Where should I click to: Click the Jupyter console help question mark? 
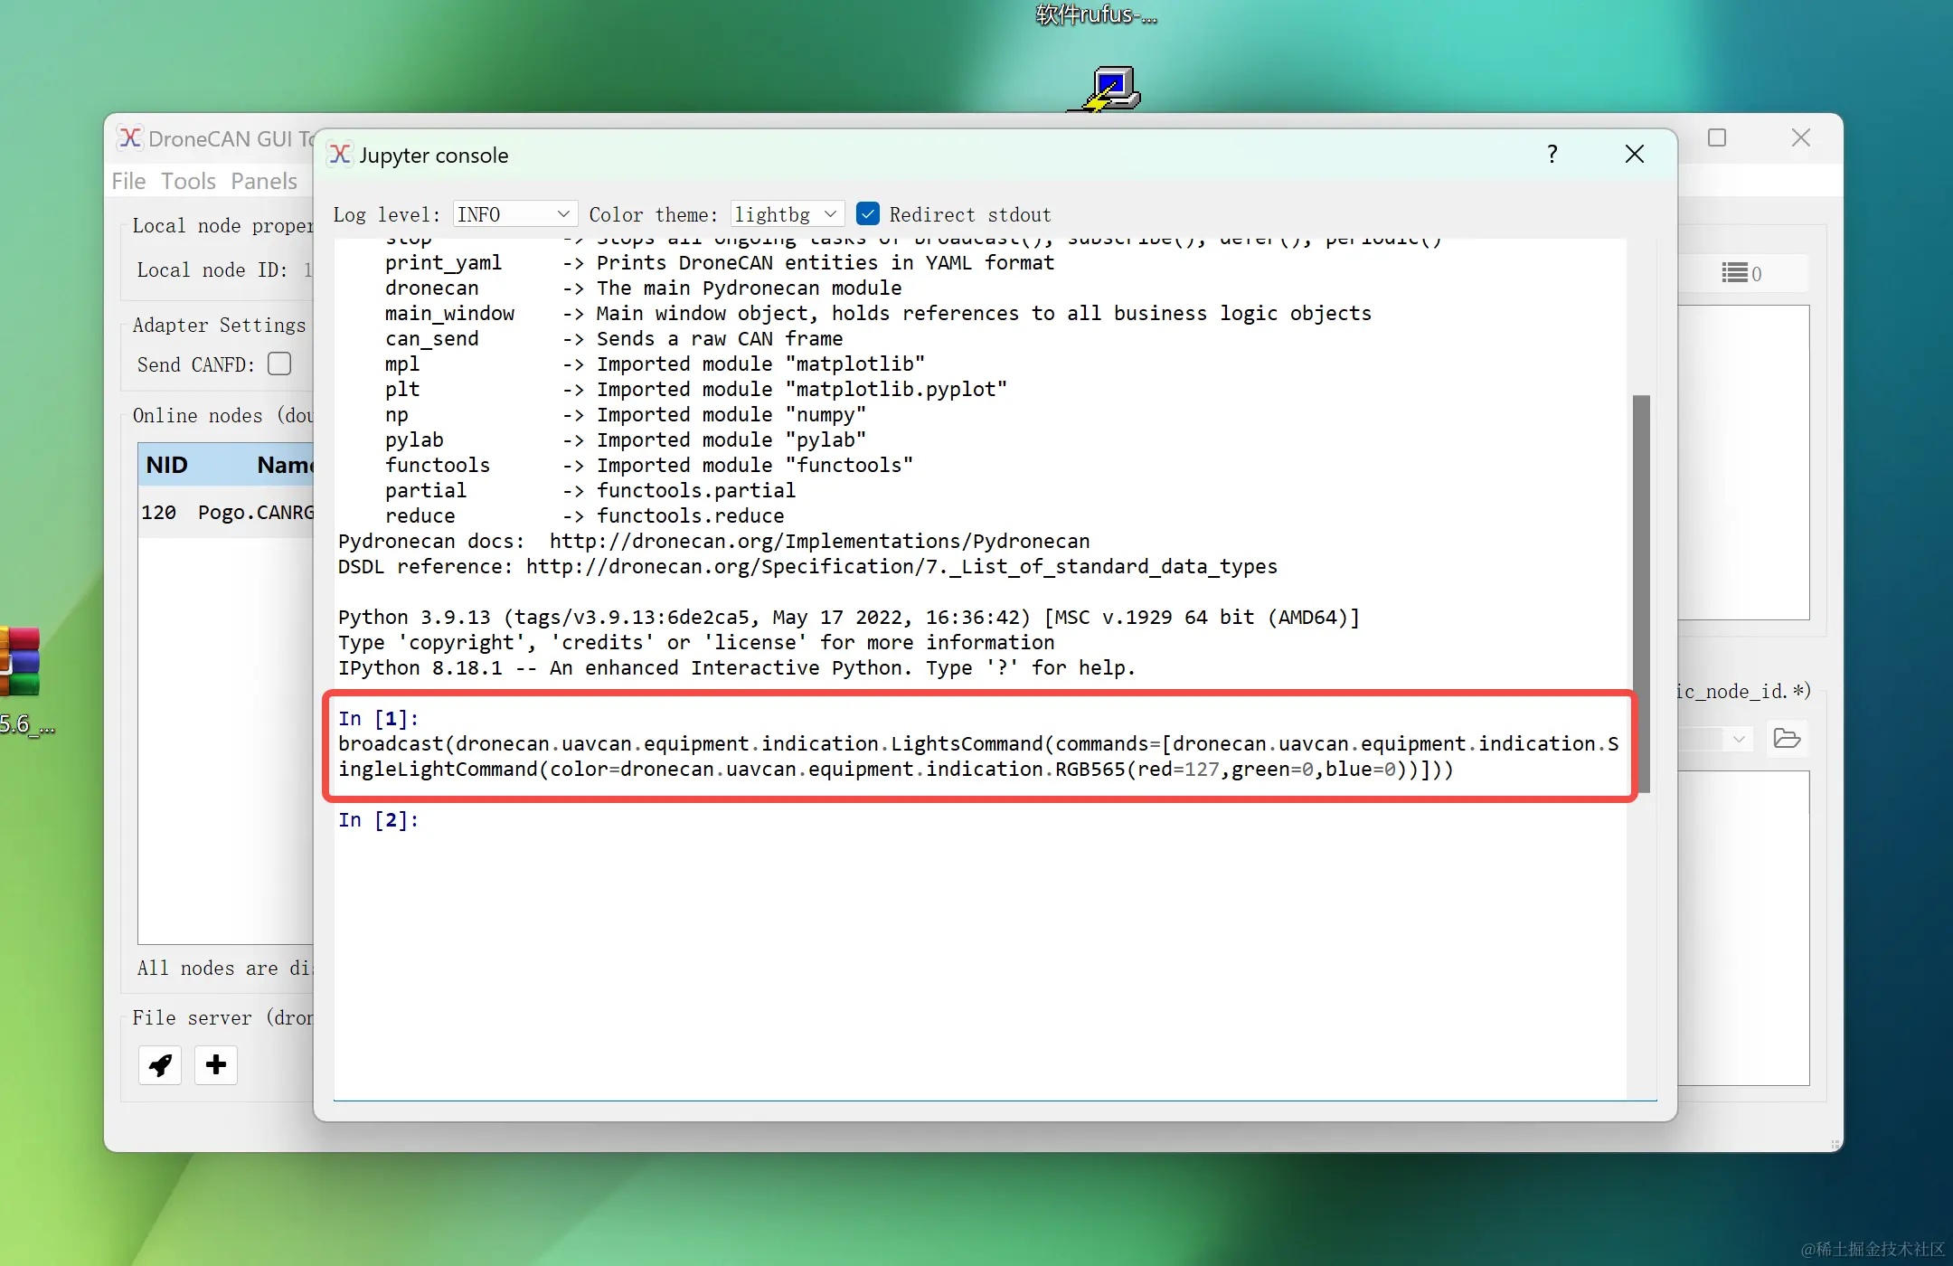point(1552,155)
